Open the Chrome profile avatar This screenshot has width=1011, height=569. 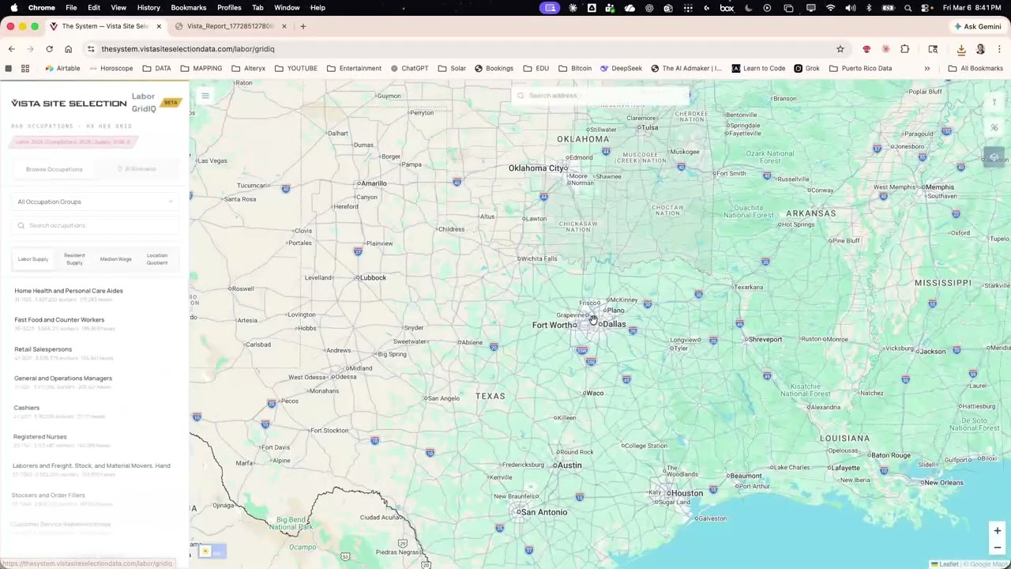pyautogui.click(x=980, y=49)
